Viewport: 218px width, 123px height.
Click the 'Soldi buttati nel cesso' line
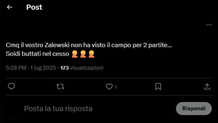click(37, 54)
